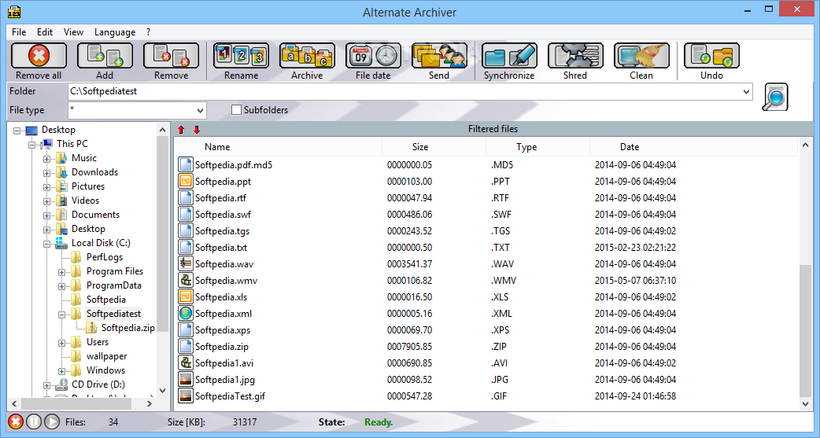Collapse the Local Disk (C:) node
The width and height of the screenshot is (820, 438).
point(47,244)
